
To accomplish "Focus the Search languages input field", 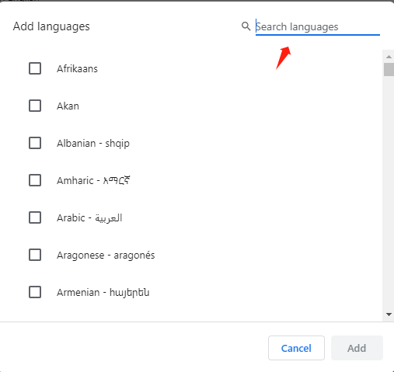I will click(318, 26).
